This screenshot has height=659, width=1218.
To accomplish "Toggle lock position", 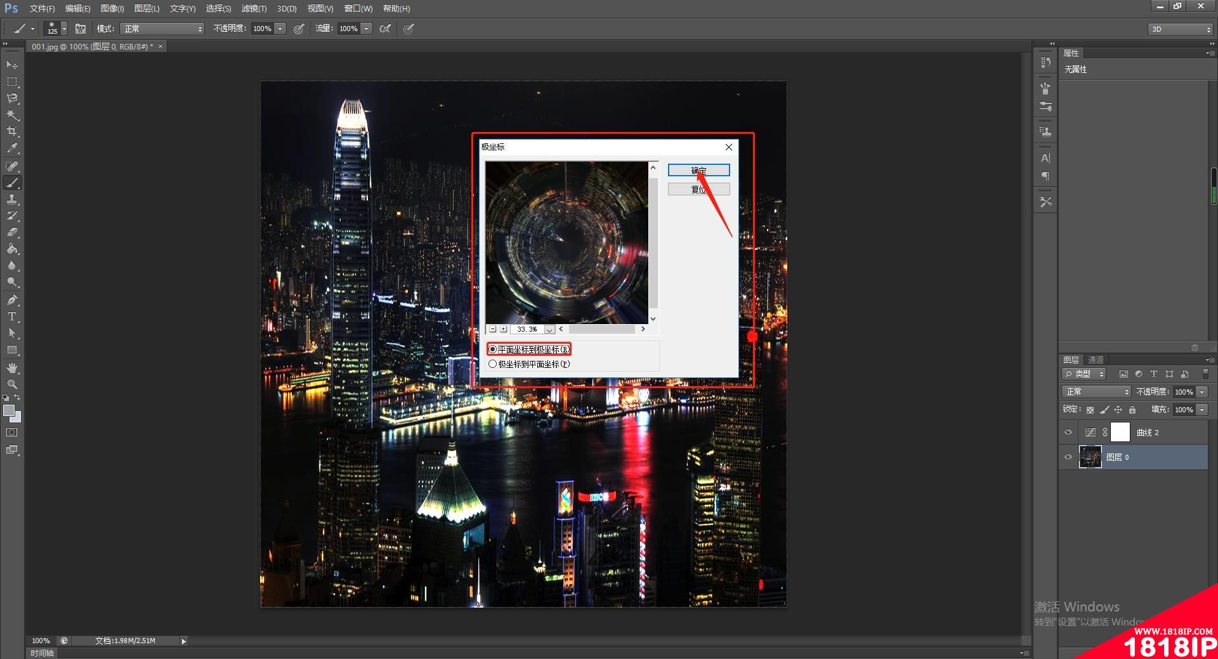I will coord(1118,410).
